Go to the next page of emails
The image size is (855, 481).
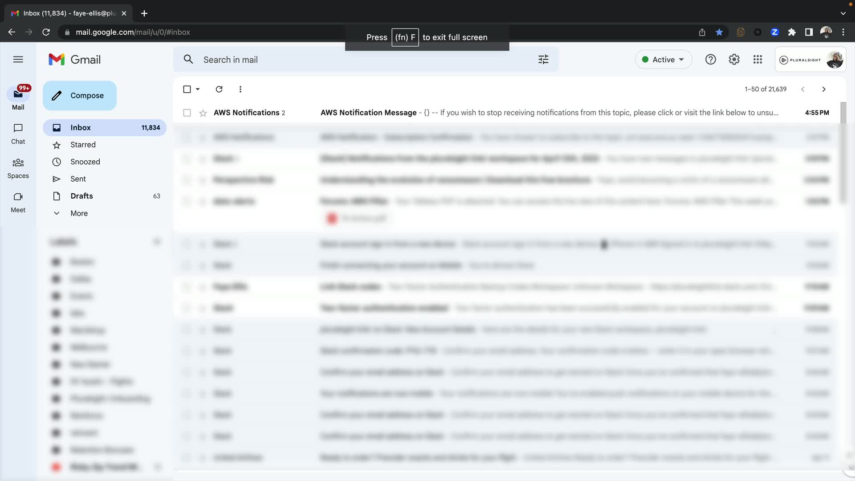tap(823, 89)
